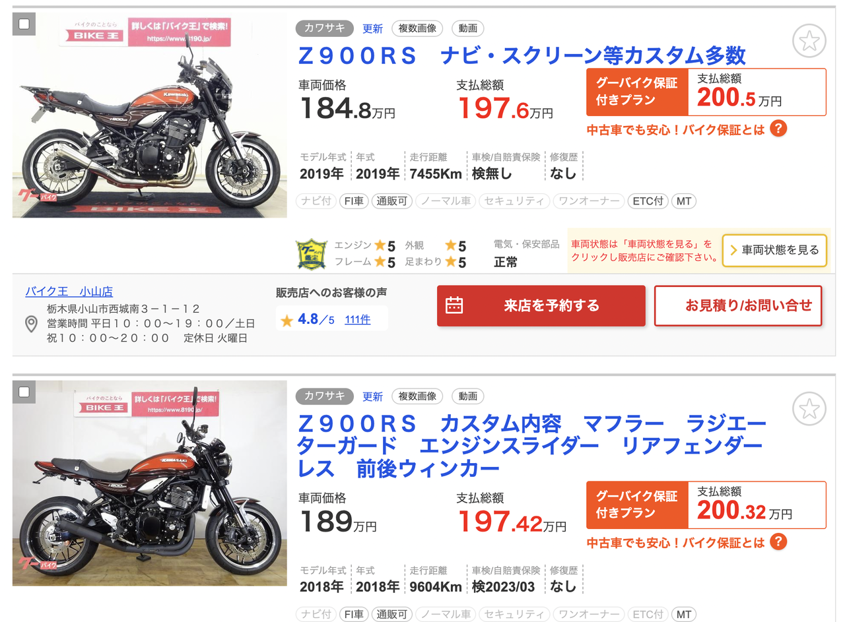Click お見積り/お問い合せ button
The width and height of the screenshot is (845, 622).
(x=738, y=305)
